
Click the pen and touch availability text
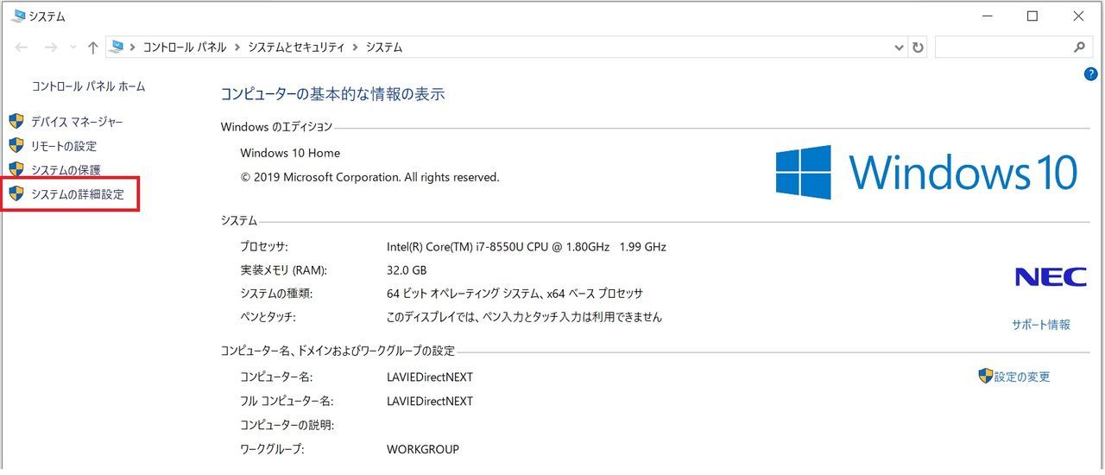pyautogui.click(x=524, y=317)
